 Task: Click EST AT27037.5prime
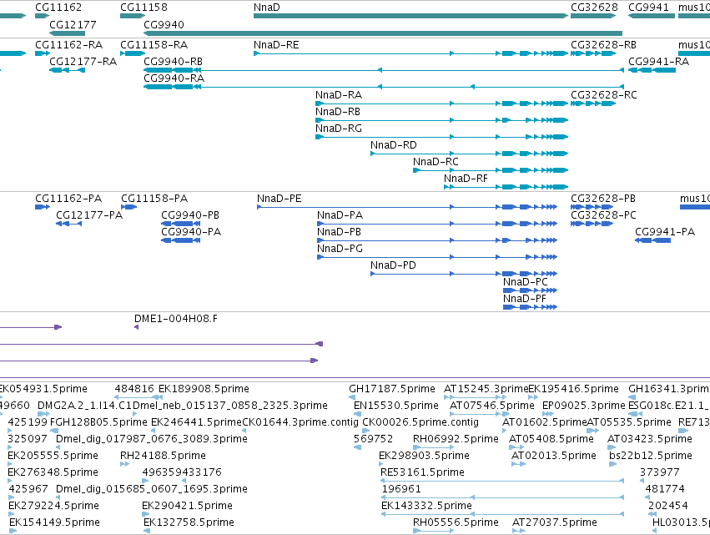[x=555, y=522]
